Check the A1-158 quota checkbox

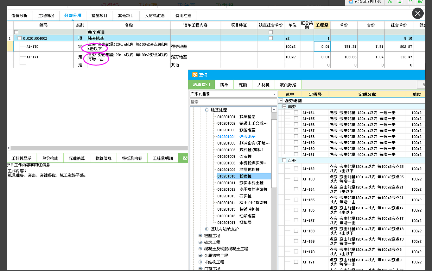(296, 136)
